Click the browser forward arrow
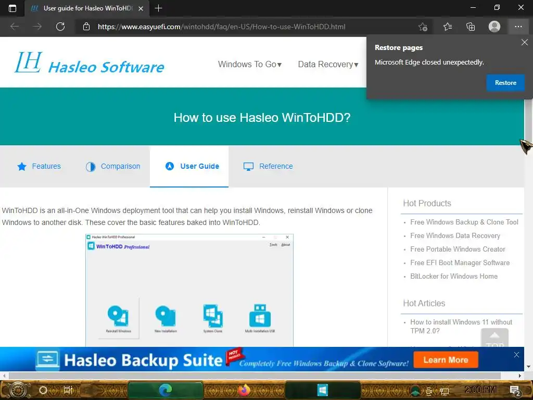 coord(37,27)
